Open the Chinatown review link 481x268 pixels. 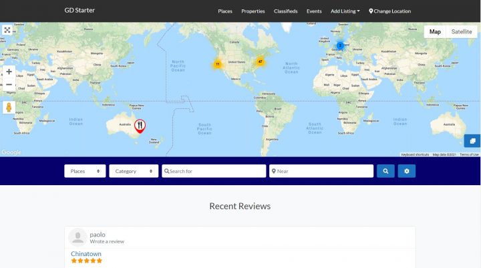coord(87,253)
